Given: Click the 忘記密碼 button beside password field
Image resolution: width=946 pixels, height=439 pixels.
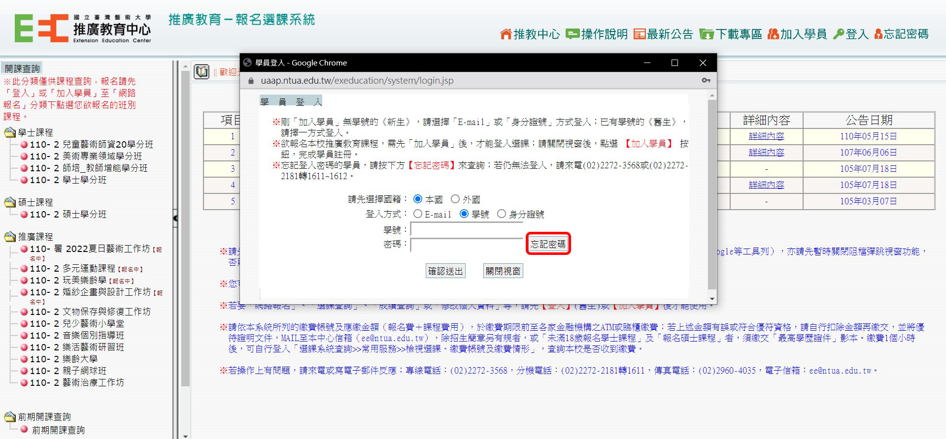Looking at the screenshot, I should (548, 244).
